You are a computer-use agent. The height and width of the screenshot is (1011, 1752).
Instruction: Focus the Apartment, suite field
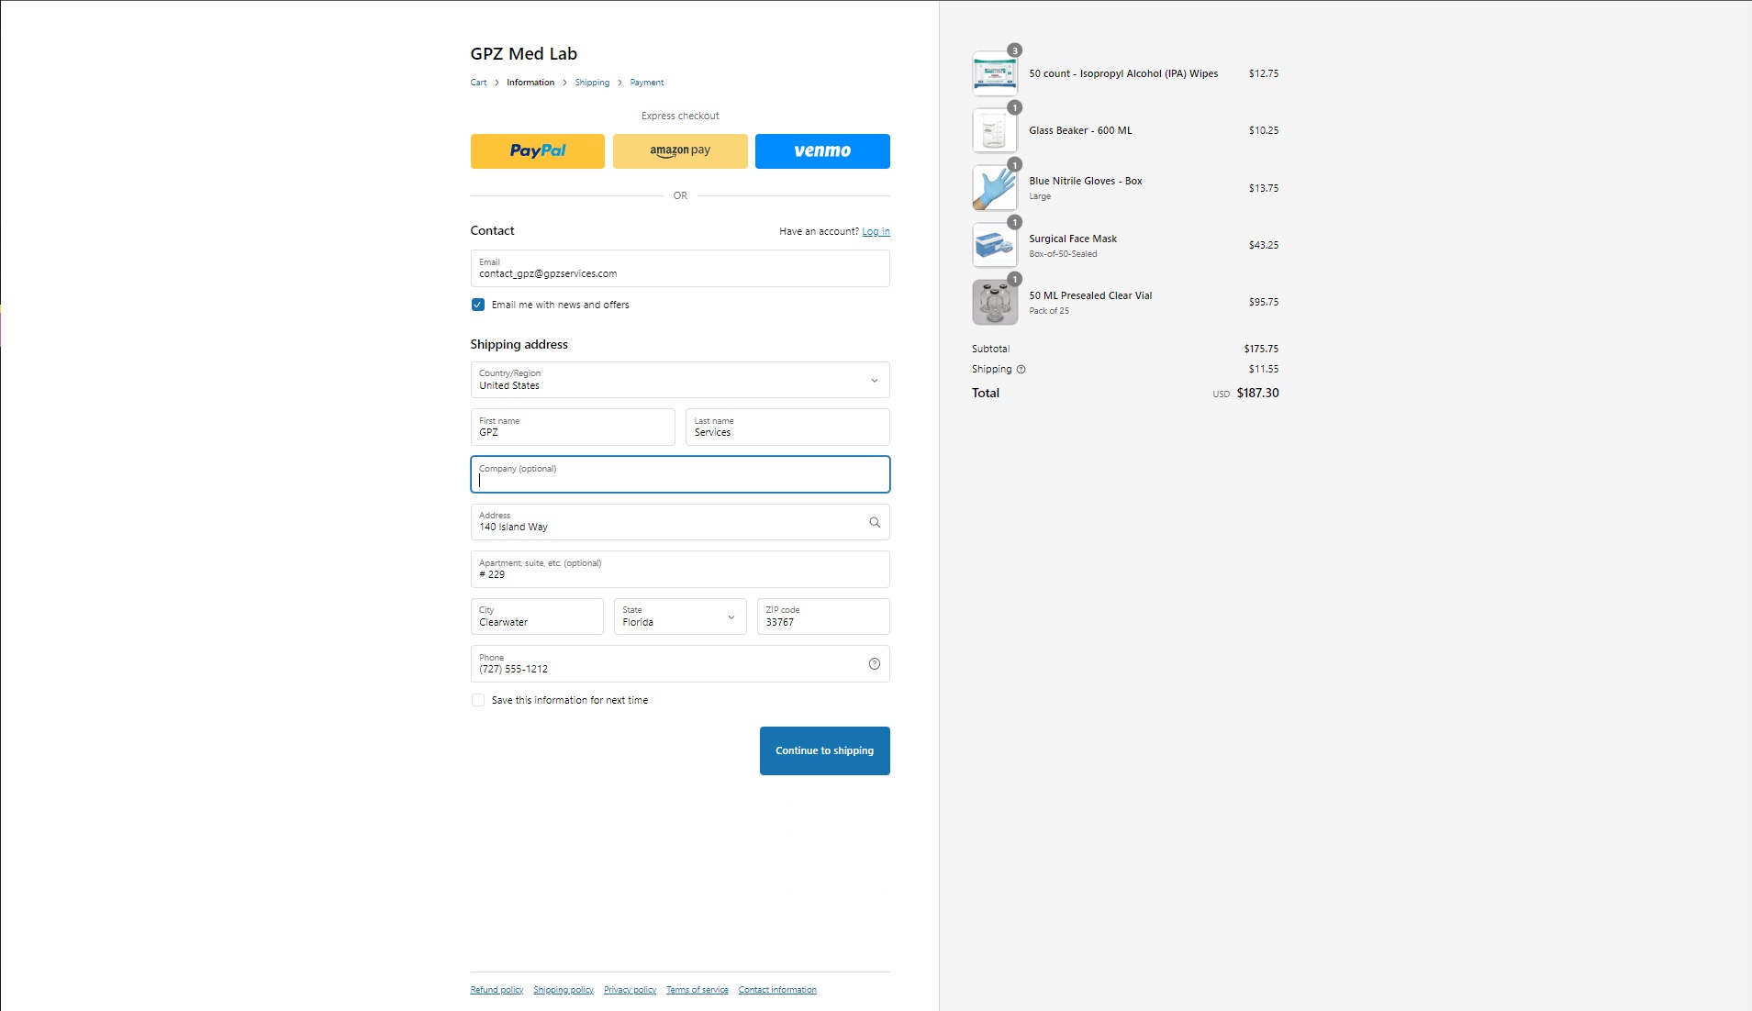coord(680,570)
